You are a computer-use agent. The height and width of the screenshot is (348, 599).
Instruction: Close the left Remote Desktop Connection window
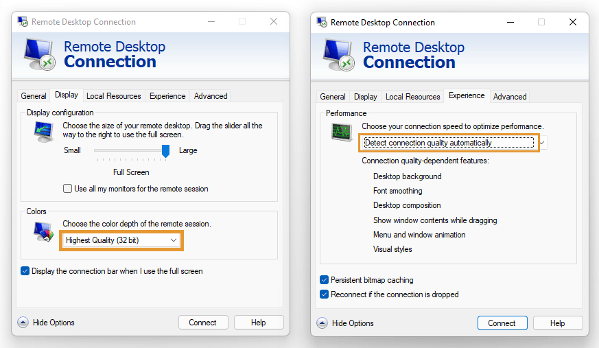pos(274,21)
